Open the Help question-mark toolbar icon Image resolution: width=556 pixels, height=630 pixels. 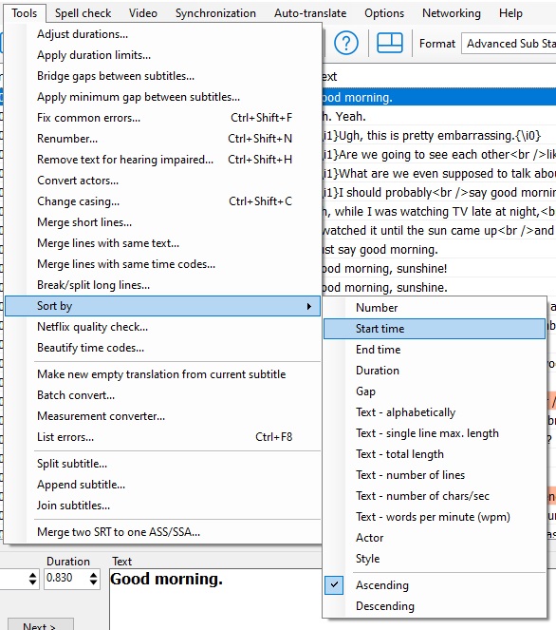(345, 43)
